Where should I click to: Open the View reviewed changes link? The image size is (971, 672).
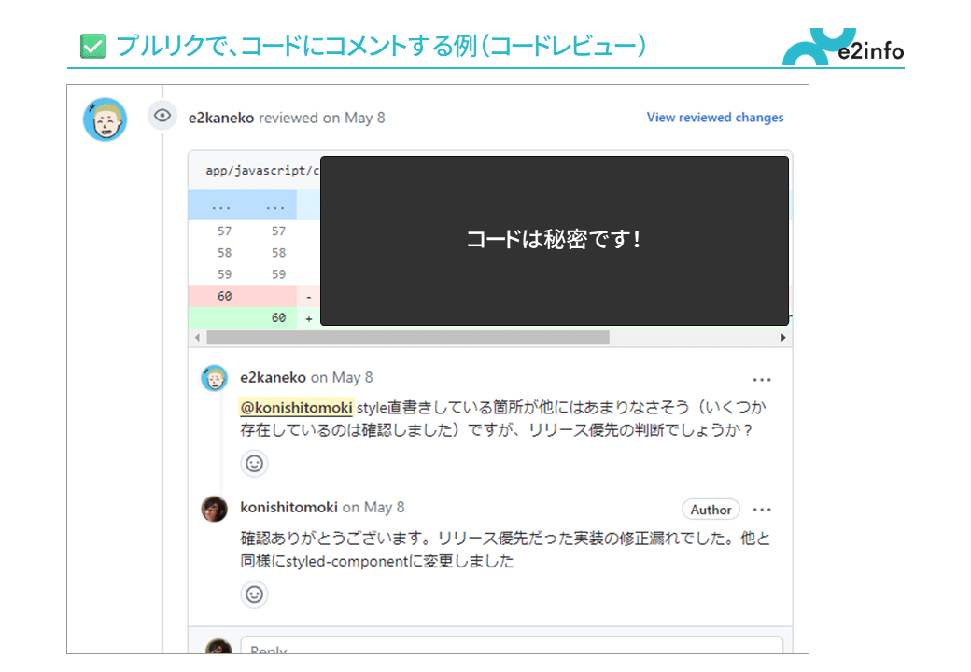[714, 118]
